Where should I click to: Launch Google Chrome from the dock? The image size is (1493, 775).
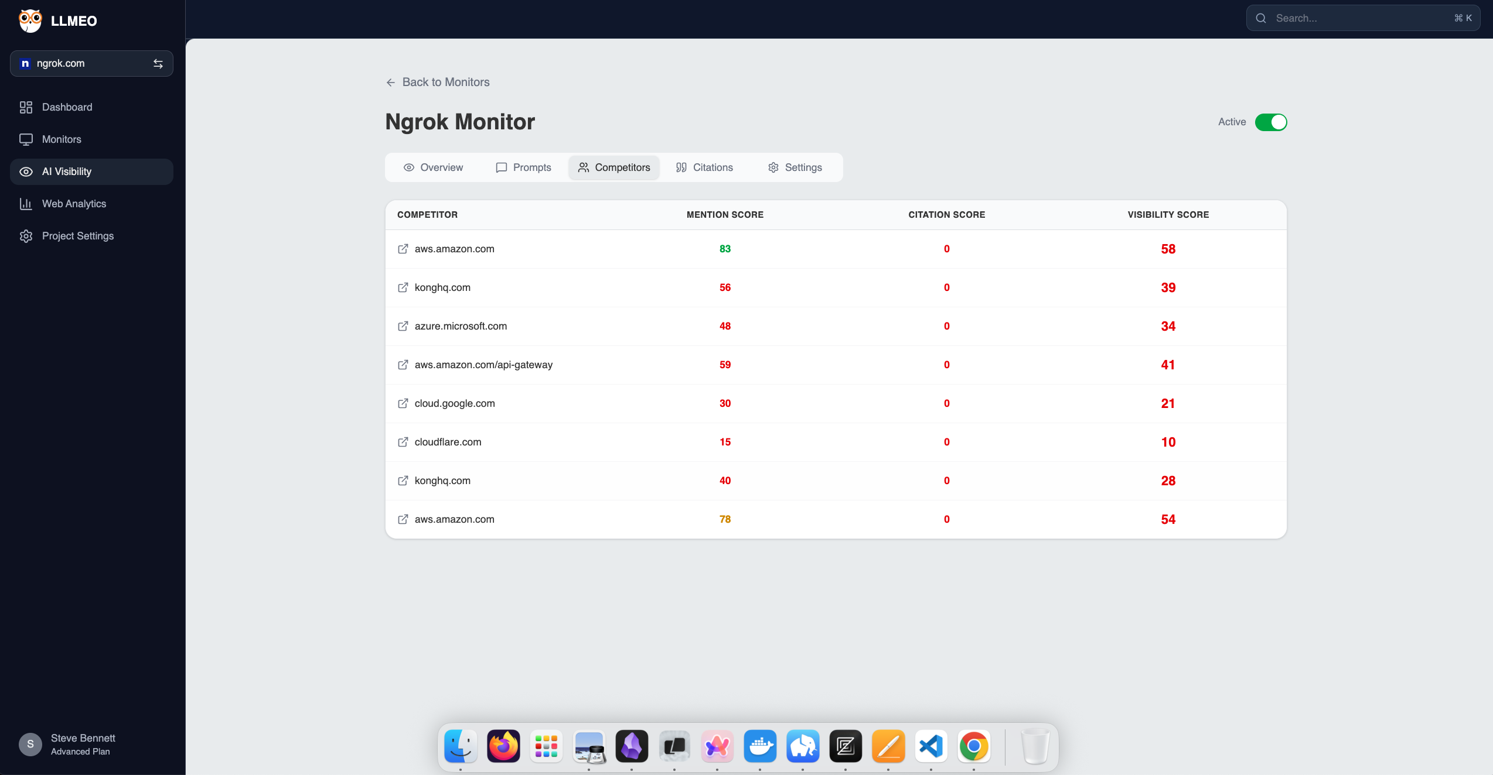coord(973,746)
